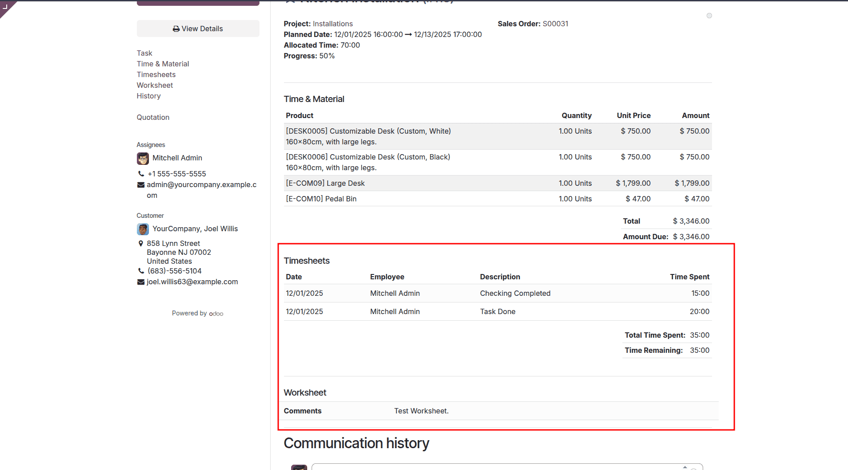
Task: Click the envelope icon next to admin email
Action: click(x=140, y=184)
